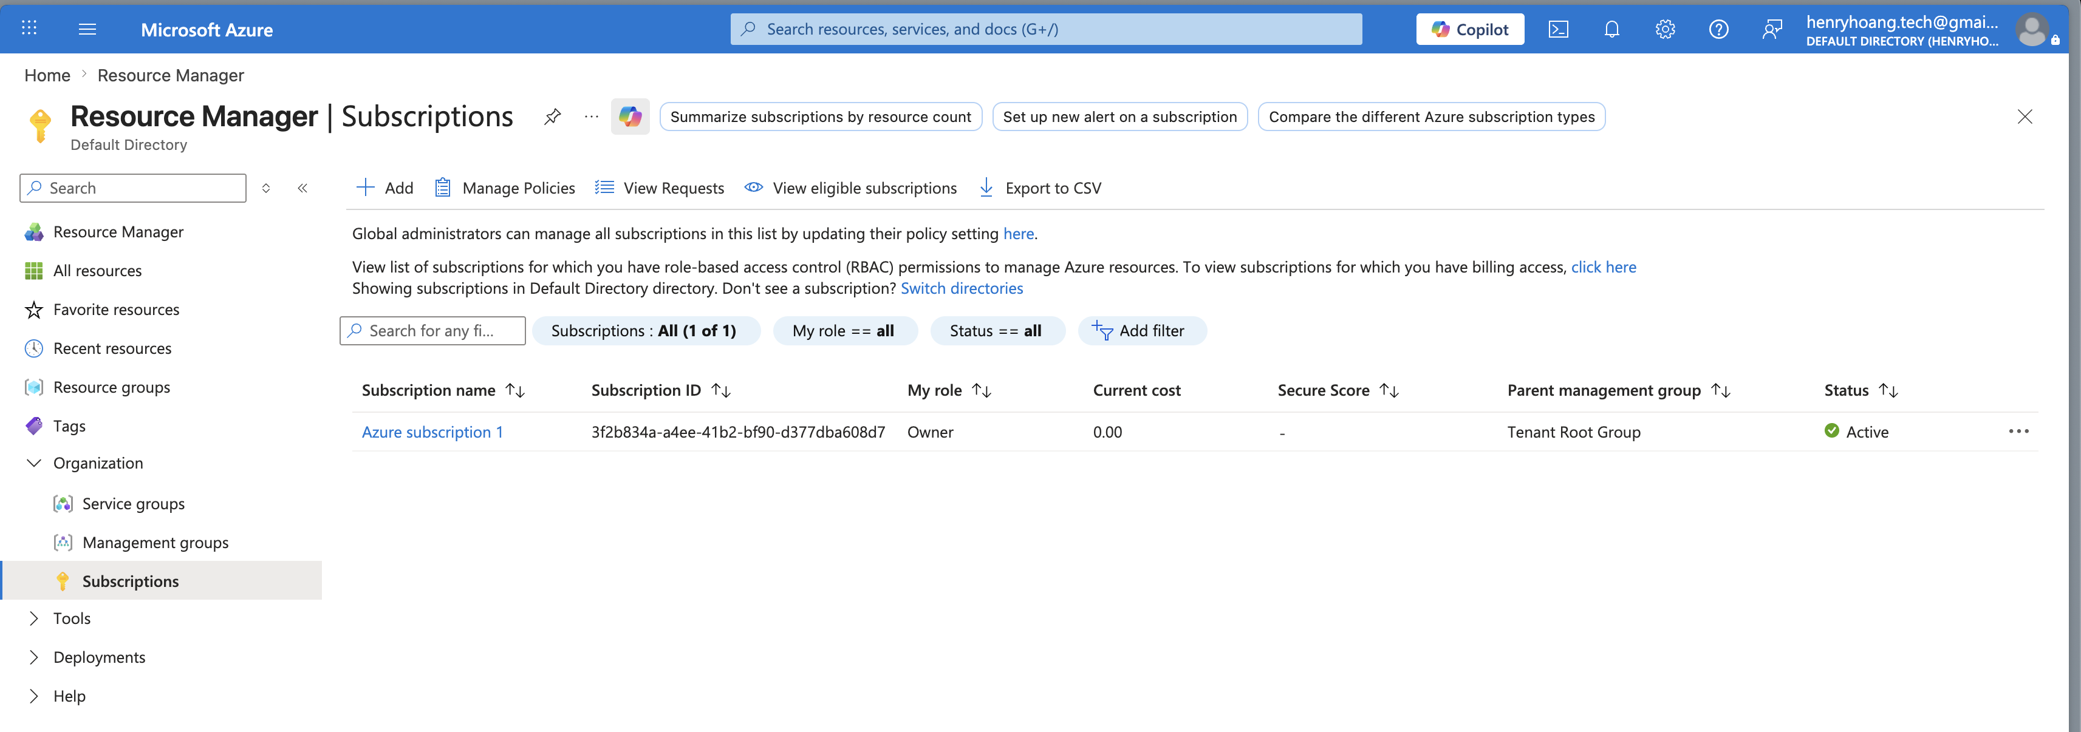
Task: Open the feedback icon in top bar
Action: click(1772, 29)
